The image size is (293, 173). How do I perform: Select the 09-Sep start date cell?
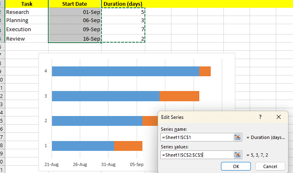pyautogui.click(x=74, y=30)
